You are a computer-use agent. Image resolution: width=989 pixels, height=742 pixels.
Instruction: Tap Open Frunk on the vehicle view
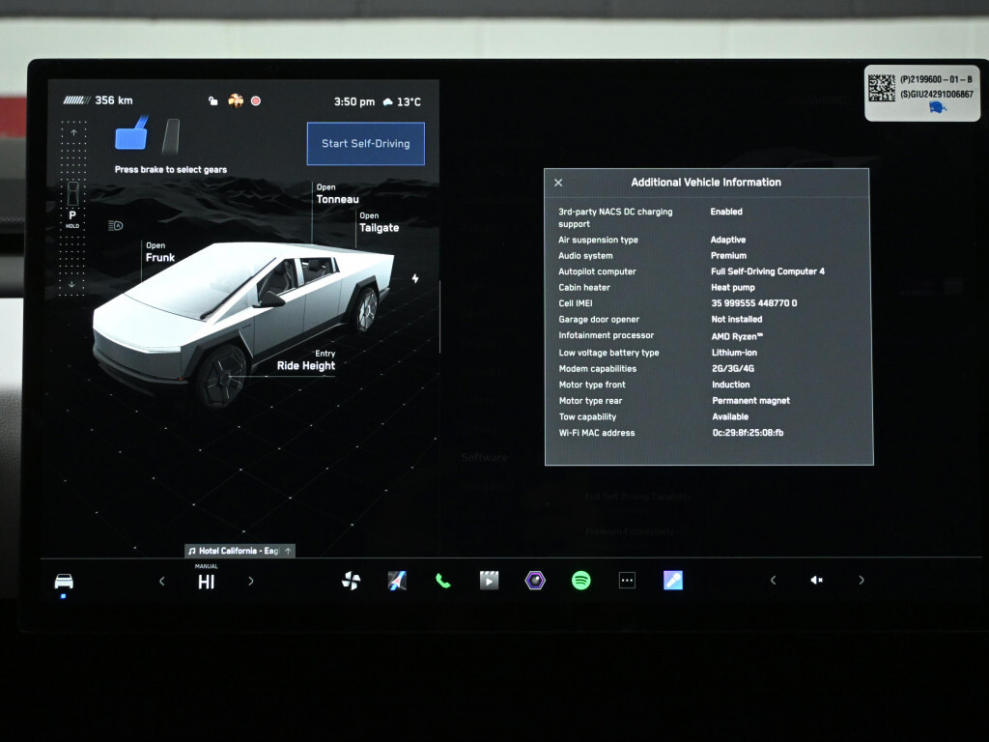(x=160, y=252)
